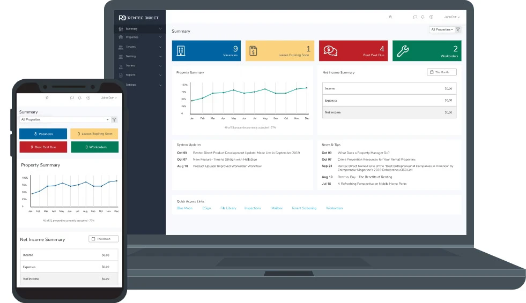Click the notification bell icon on laptop header
The width and height of the screenshot is (526, 303).
pyautogui.click(x=423, y=17)
